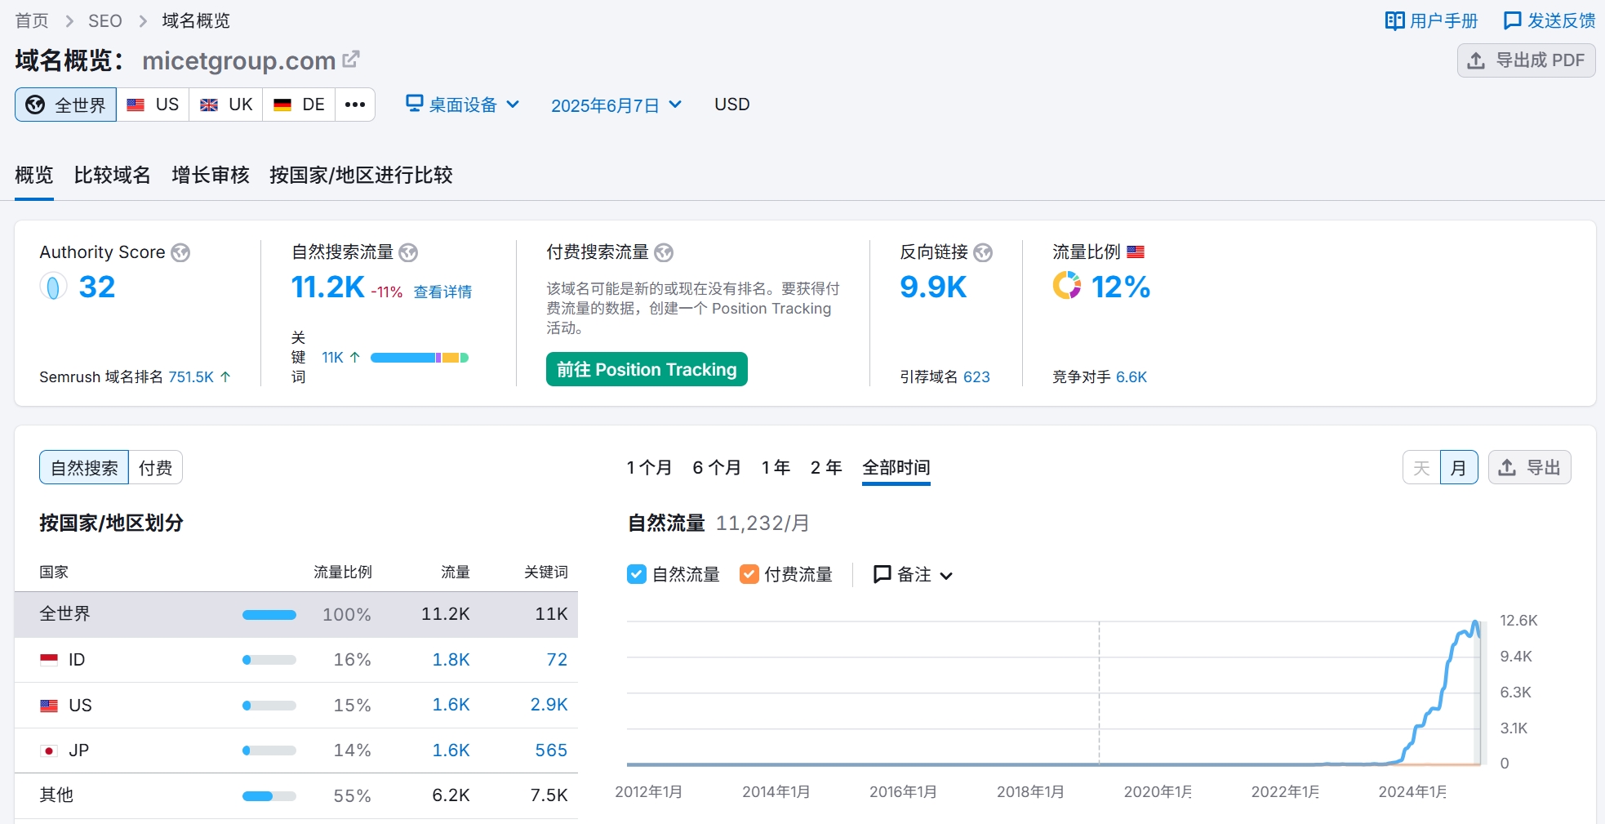Click info icon next to 付费搜索流量
1605x824 pixels.
click(664, 252)
